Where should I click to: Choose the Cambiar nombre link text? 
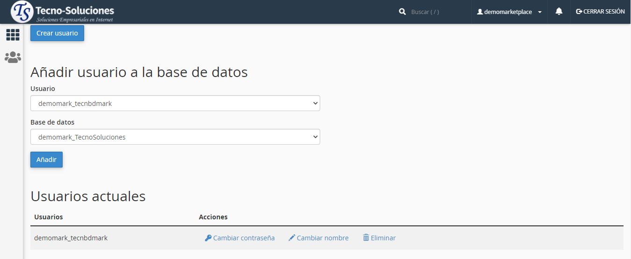pos(323,238)
